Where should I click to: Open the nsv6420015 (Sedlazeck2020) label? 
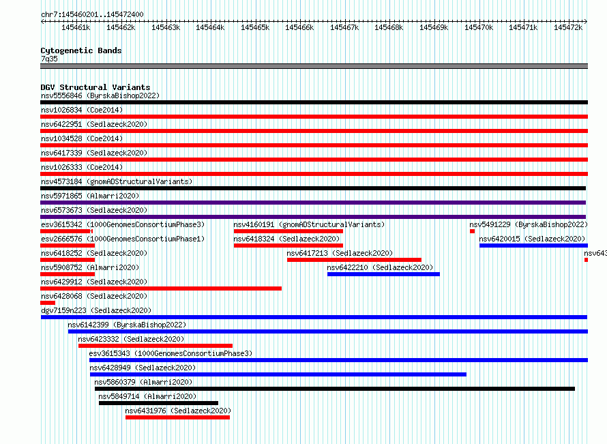532,239
